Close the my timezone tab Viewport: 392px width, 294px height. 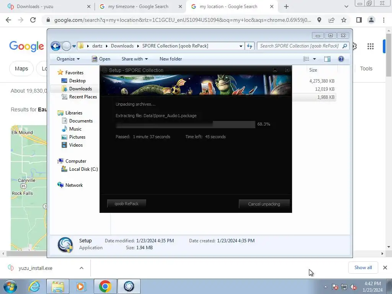point(180,7)
